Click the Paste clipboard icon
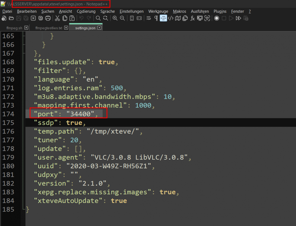Viewport: 296px width, 226px height. [72, 18]
